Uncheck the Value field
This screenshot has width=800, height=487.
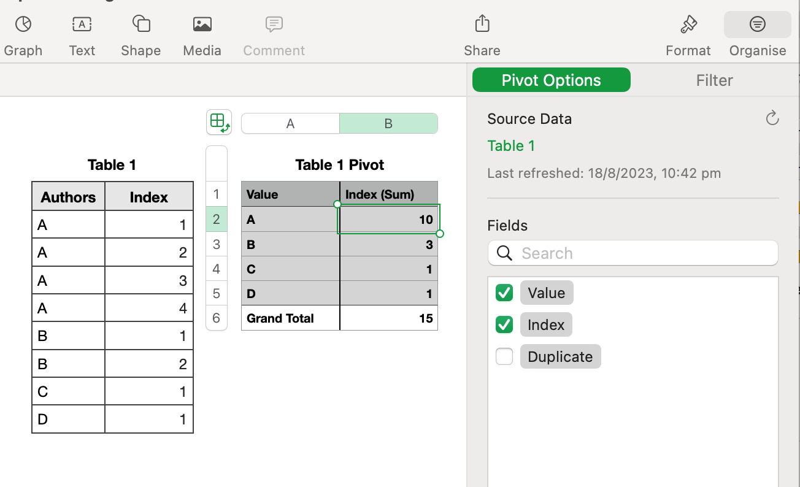click(504, 293)
